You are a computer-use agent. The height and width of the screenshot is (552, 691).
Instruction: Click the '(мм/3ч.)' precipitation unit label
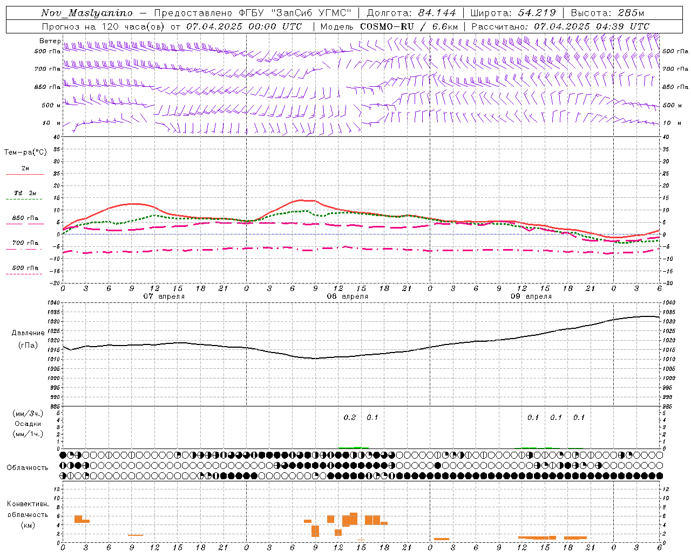(28, 413)
